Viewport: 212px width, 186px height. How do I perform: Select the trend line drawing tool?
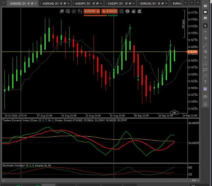[x=205, y=46]
